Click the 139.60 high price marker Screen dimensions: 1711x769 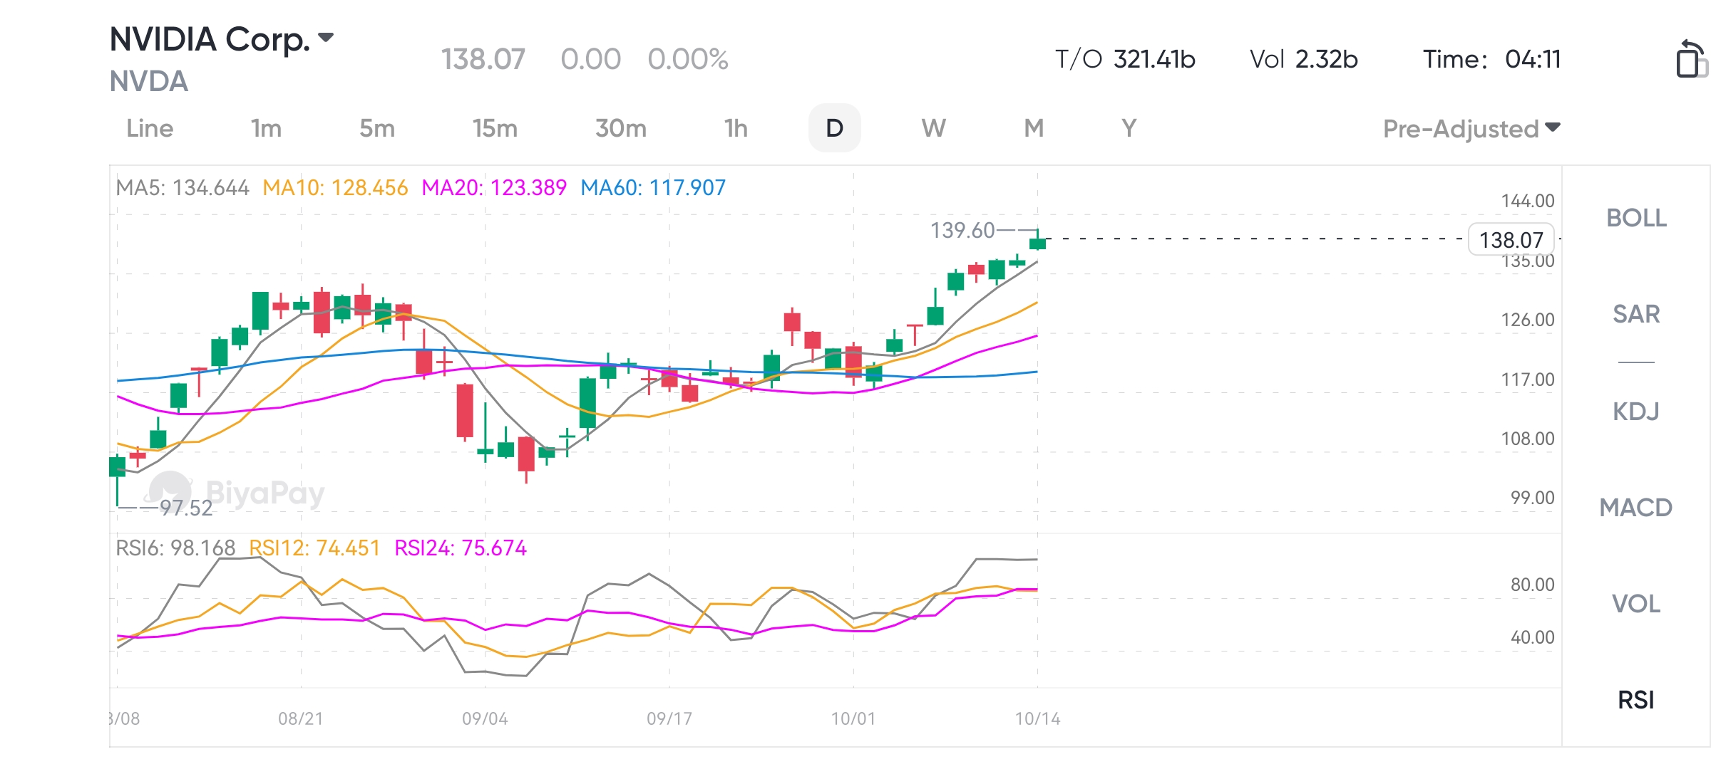point(962,231)
